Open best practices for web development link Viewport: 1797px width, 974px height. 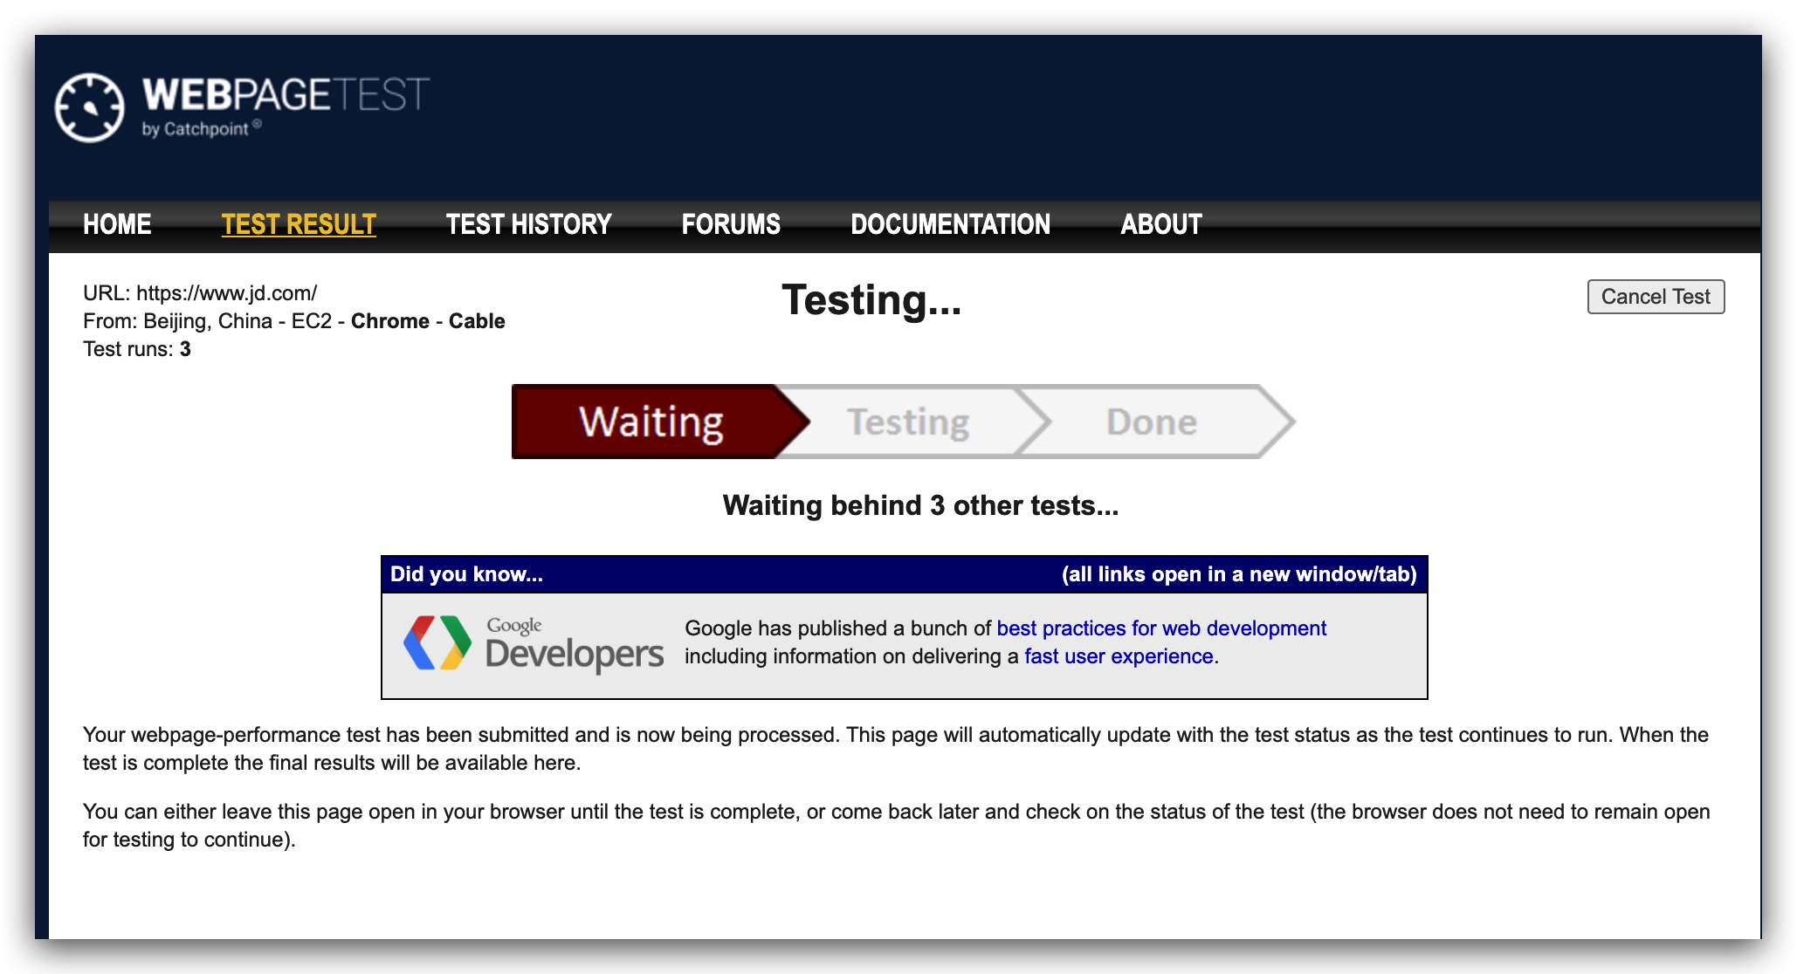[1160, 628]
